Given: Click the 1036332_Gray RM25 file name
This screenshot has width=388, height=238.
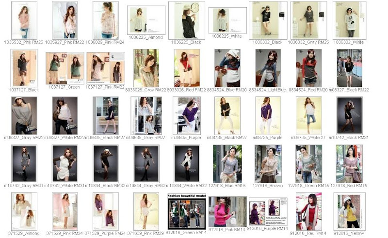Looking at the screenshot, I should tap(308, 42).
